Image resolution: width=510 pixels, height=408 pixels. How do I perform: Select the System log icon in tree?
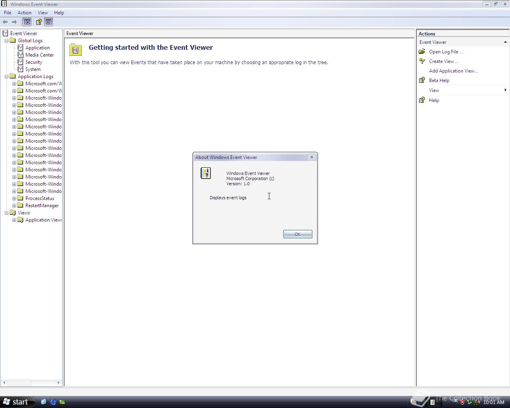20,69
